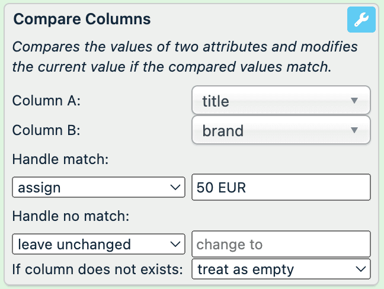Open the wrench settings icon
Screen dimensions: 384x289
(361, 20)
